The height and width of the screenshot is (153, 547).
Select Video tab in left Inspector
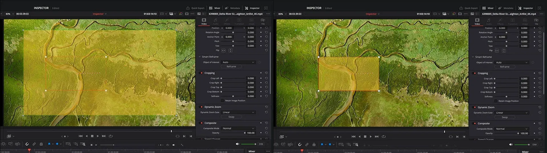coord(204,22)
